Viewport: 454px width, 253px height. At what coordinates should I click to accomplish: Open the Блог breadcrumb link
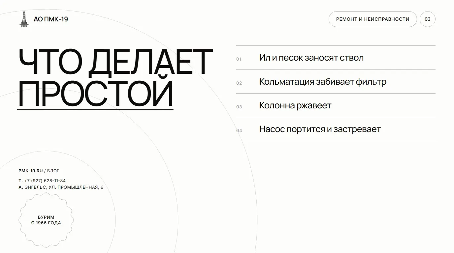point(53,171)
